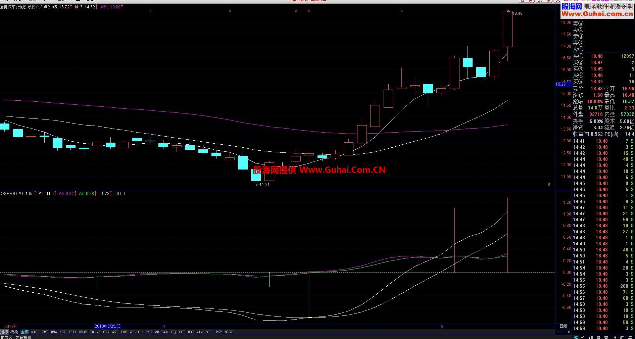Select the MCST indicator tab

click(229, 332)
